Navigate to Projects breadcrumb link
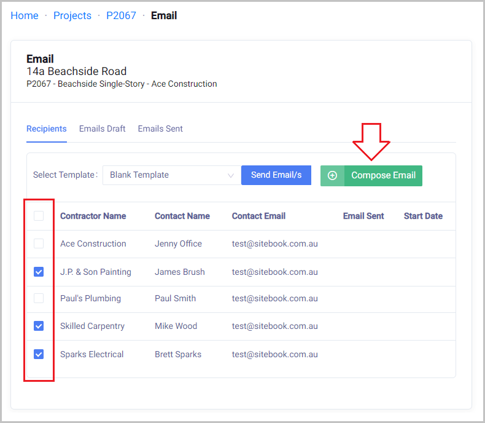Viewport: 485px width, 423px height. tap(72, 15)
